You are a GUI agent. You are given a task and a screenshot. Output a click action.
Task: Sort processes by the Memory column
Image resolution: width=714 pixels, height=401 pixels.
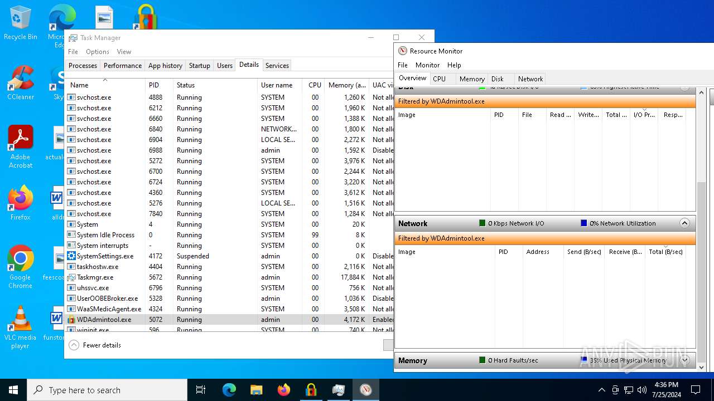[x=346, y=85]
